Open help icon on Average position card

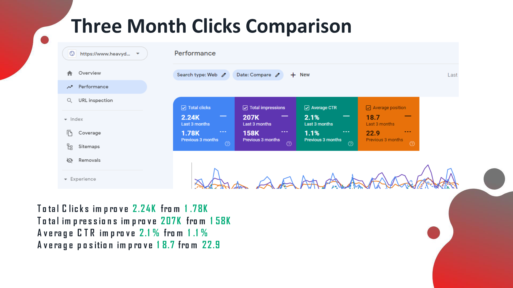412,144
